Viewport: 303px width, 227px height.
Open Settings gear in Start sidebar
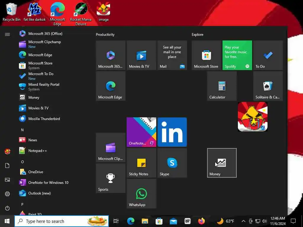(x=7, y=194)
